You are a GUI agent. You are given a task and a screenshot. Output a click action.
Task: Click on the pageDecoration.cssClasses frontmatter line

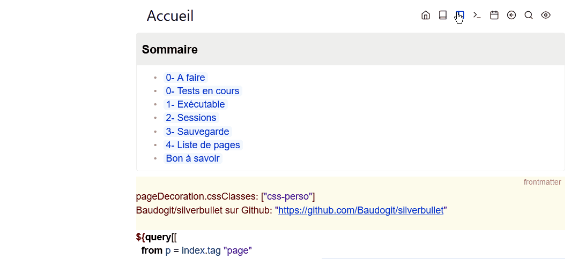click(x=225, y=196)
